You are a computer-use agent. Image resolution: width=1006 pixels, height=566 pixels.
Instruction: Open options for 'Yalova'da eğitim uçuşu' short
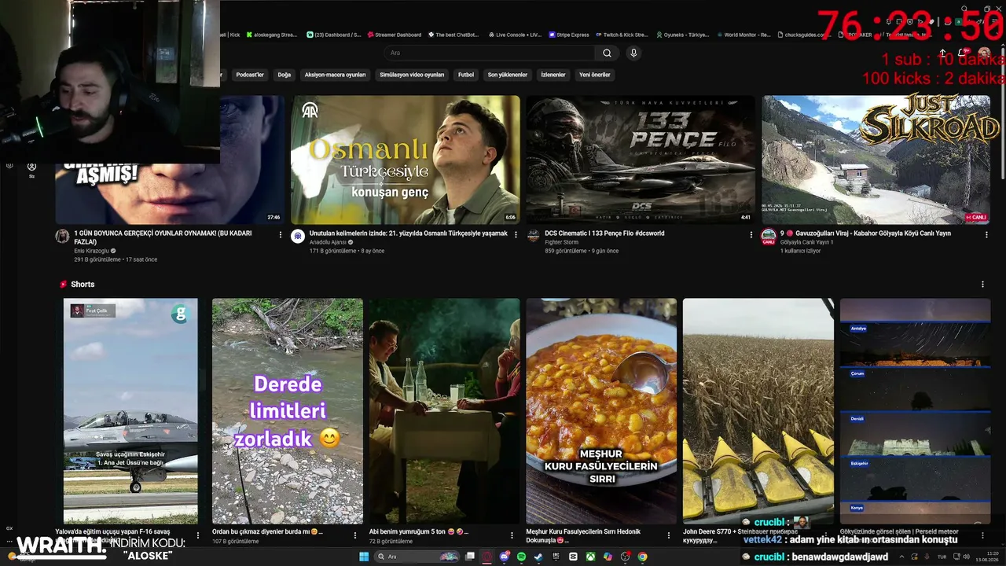pyautogui.click(x=198, y=535)
